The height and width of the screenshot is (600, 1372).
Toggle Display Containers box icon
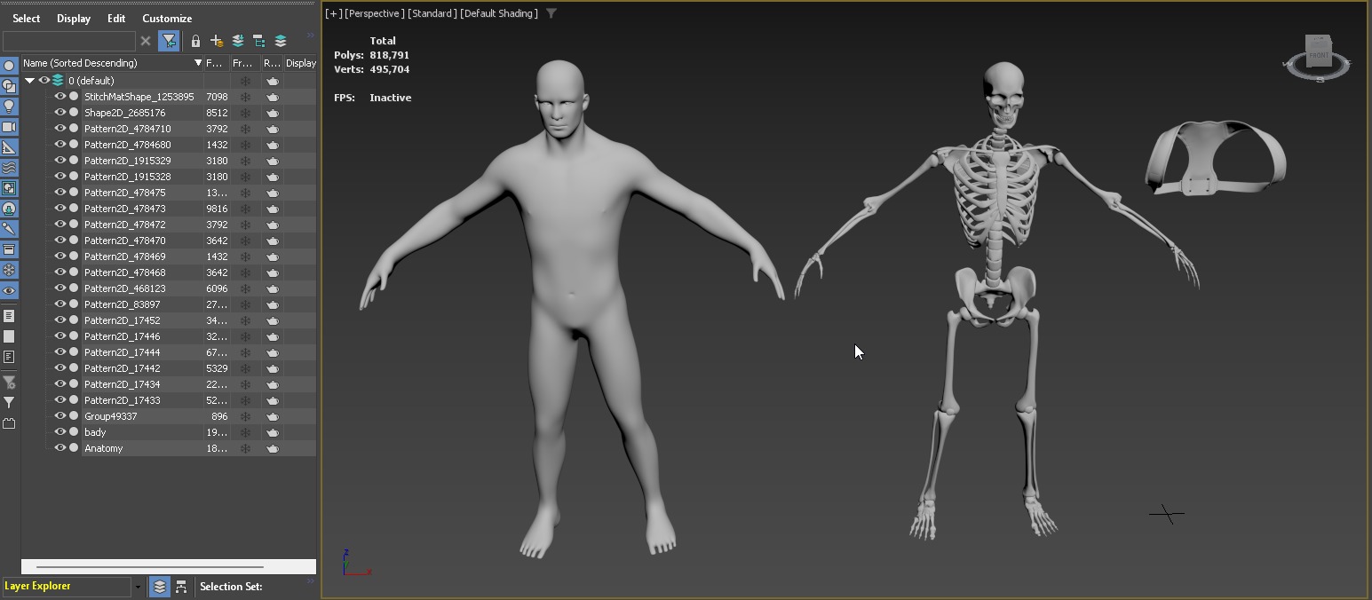point(9,249)
